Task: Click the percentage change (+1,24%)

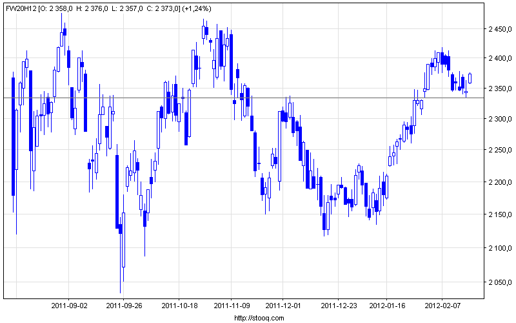Action: coord(197,9)
